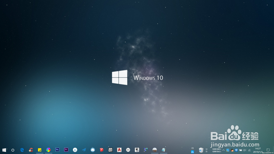Open Cortana search circle
This screenshot has height=154, width=274.
(13, 150)
